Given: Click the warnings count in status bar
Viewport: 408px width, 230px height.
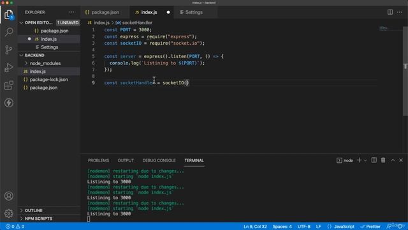Looking at the screenshot, I should pyautogui.click(x=20, y=227).
